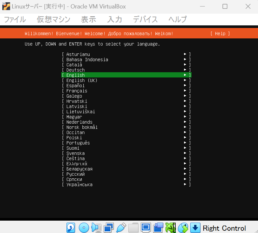Viewport: 258px width, 233px height.
Task: Select the Occitan language entry
Action: pos(126,132)
